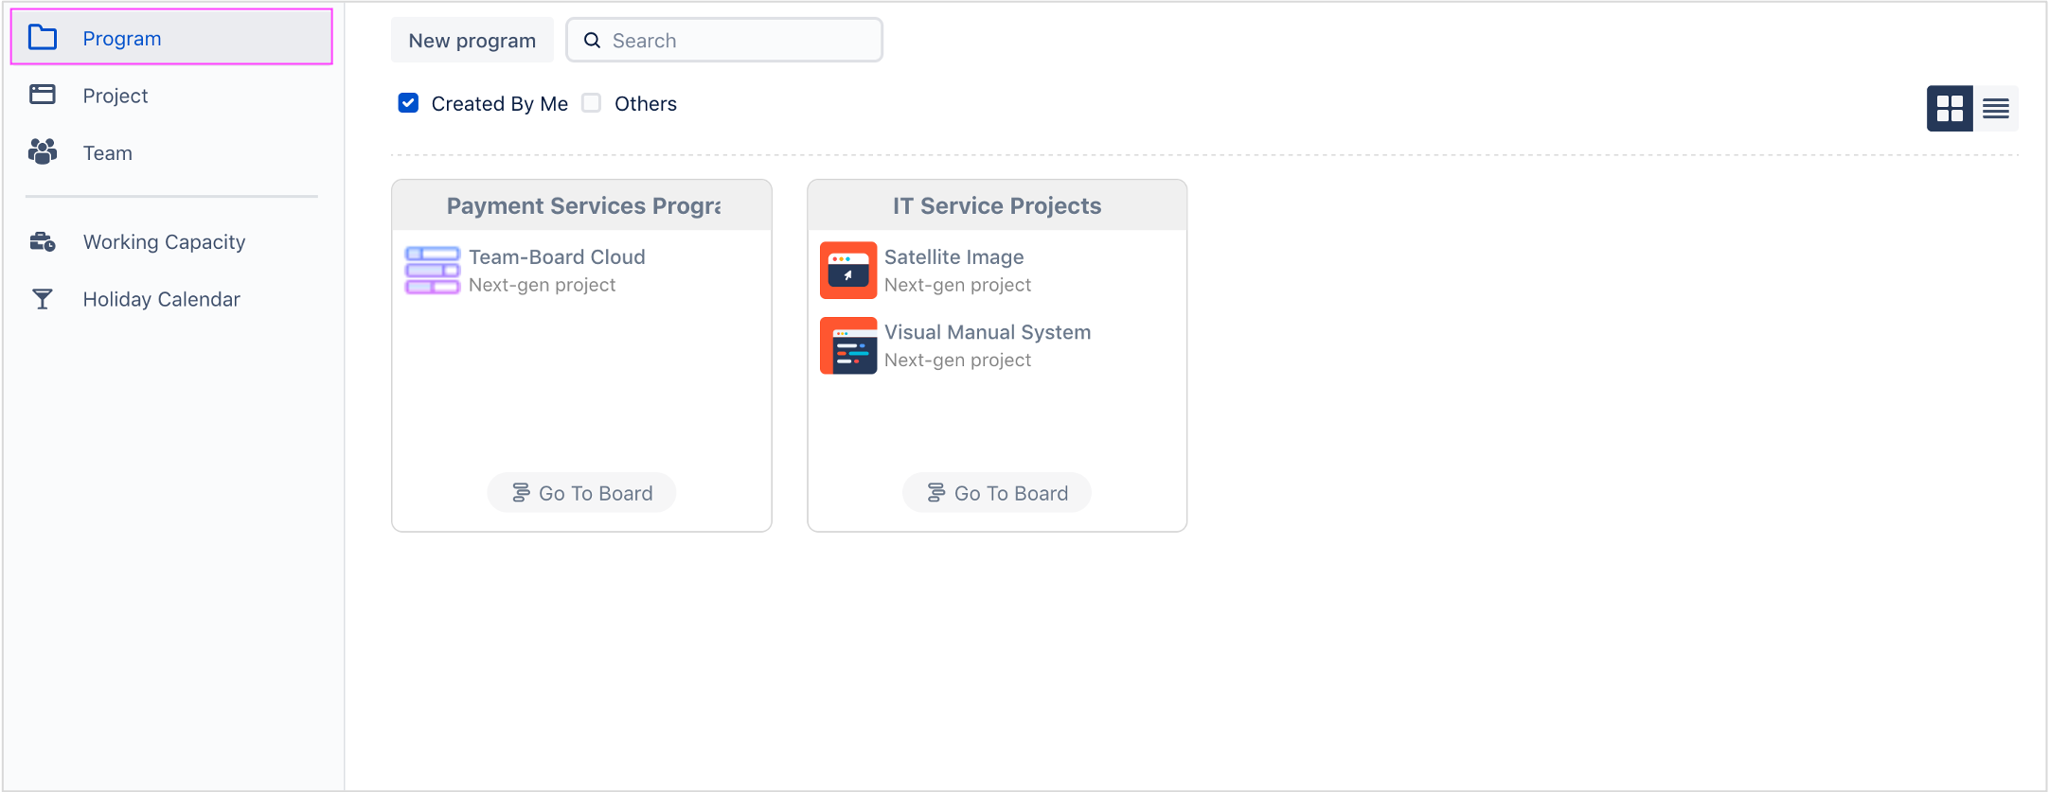
Task: Click the Team-Board Cloud project icon
Action: pyautogui.click(x=433, y=271)
